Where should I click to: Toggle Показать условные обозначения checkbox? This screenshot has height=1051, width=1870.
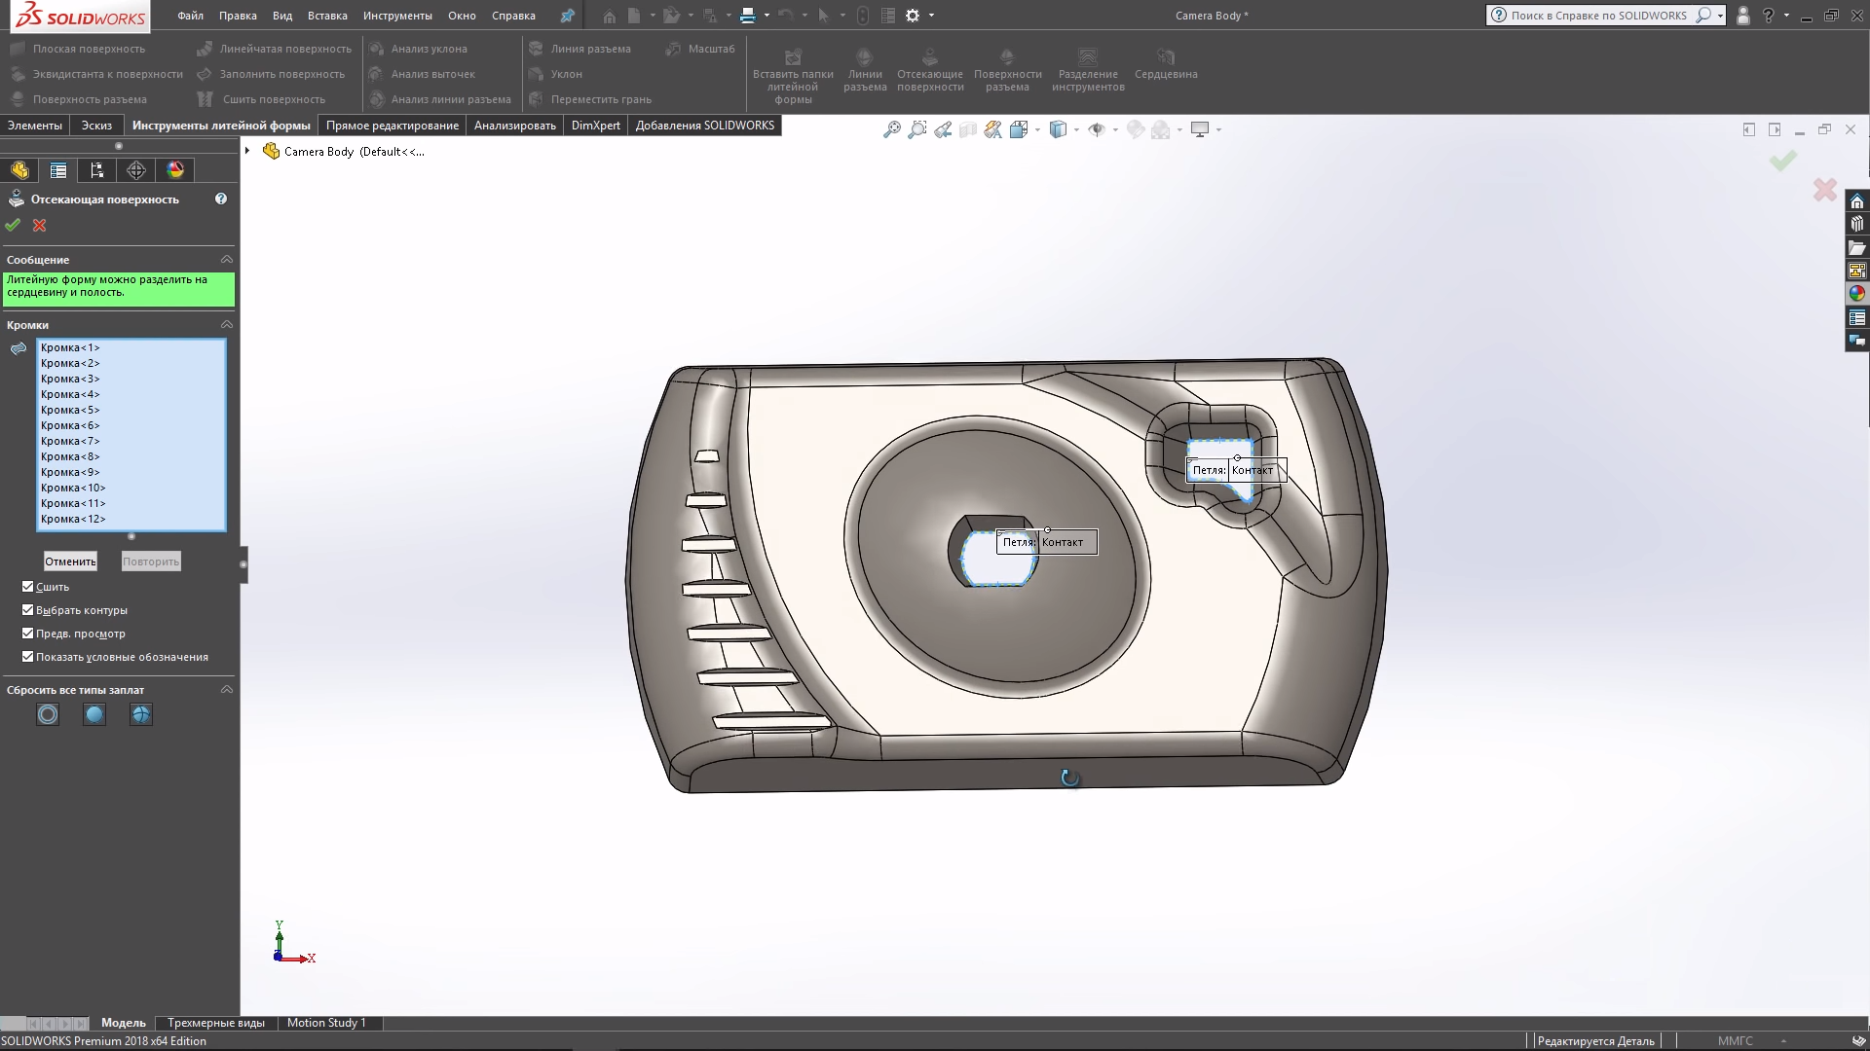28,657
